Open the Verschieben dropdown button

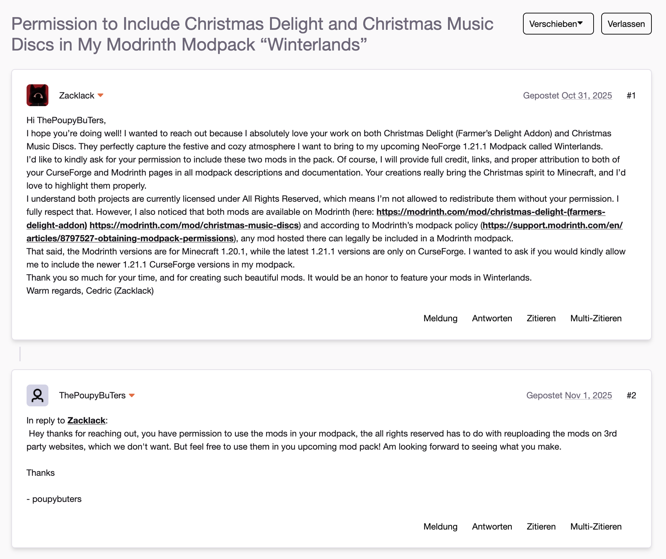(x=558, y=24)
